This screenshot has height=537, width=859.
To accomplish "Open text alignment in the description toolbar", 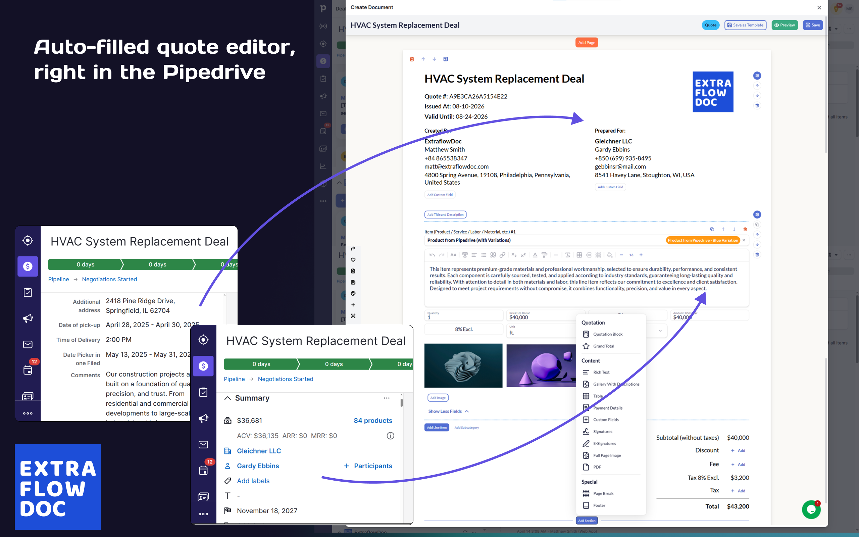I will point(474,255).
